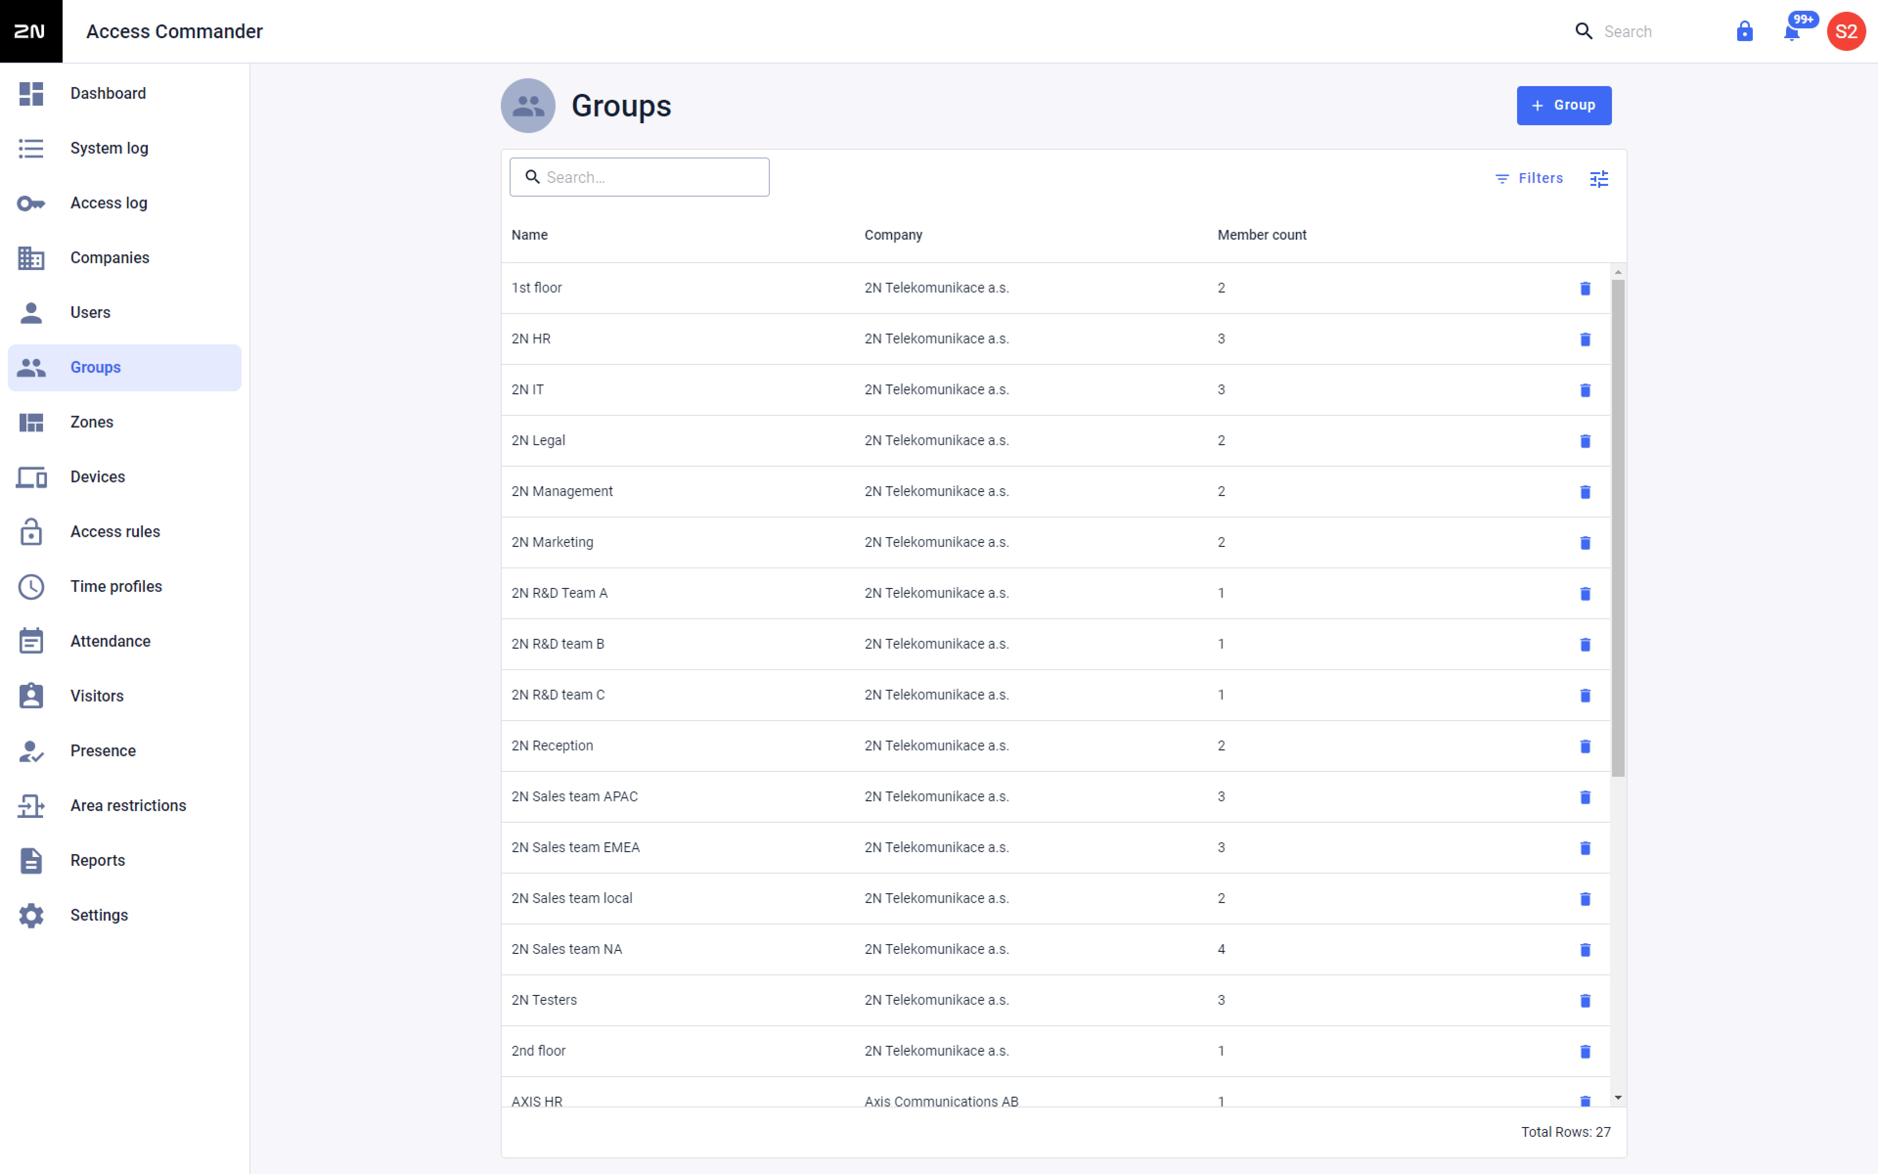Open the 2N Reception group
The width and height of the screenshot is (1878, 1174).
(x=1055, y=746)
